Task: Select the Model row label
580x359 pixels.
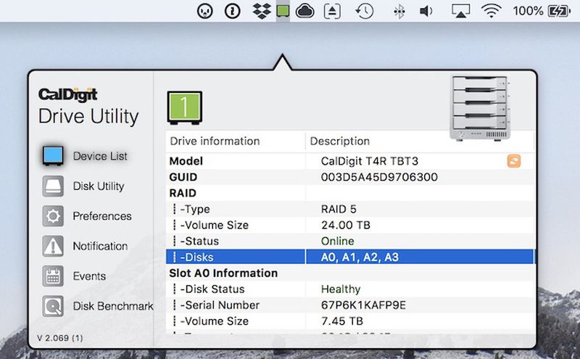Action: tap(186, 161)
